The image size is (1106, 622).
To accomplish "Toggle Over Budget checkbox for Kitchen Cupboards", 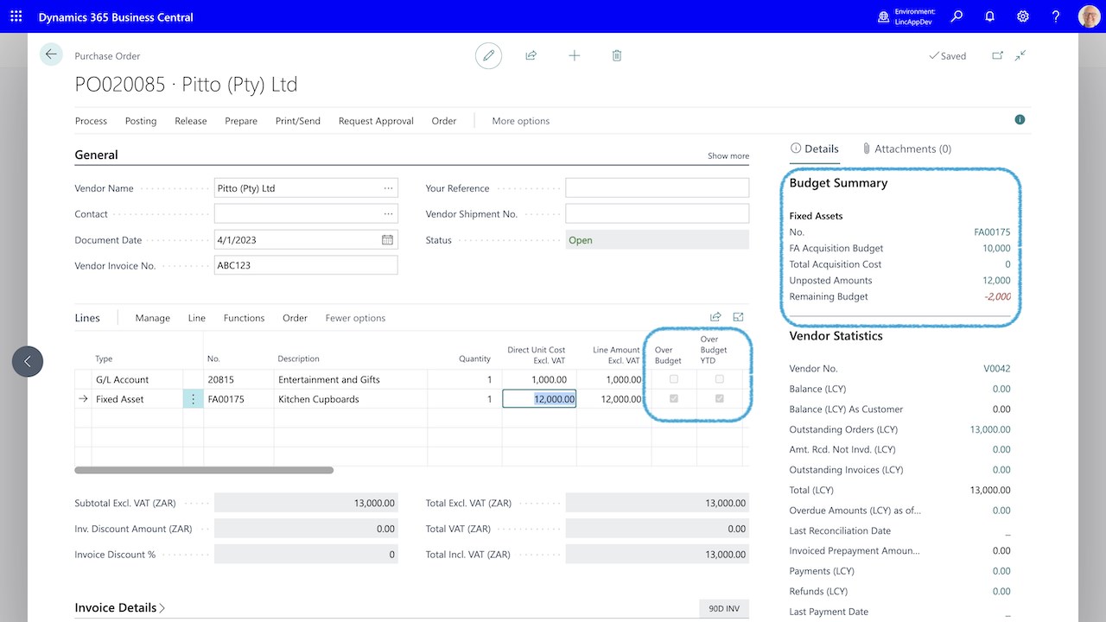I will (674, 399).
